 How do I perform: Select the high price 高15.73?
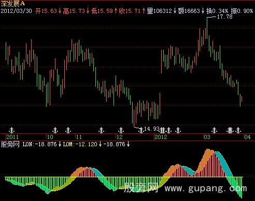tap(74, 11)
